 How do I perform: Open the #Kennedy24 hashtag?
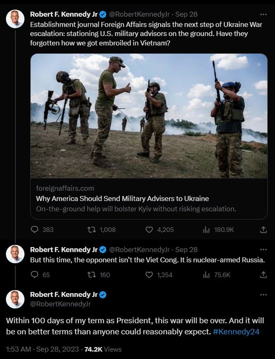tap(236, 331)
